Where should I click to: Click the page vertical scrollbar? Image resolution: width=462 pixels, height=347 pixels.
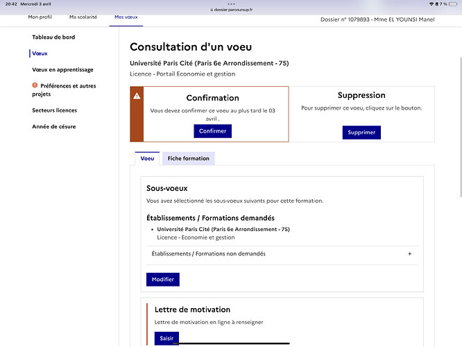tap(461, 127)
